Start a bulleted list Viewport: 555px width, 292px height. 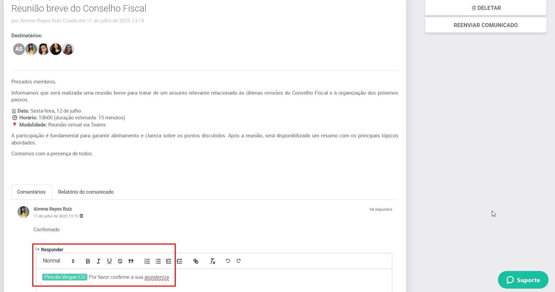click(x=158, y=261)
